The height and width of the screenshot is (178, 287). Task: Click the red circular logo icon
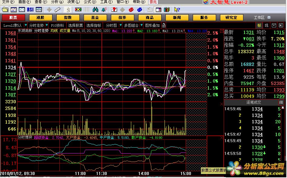(x=131, y=9)
